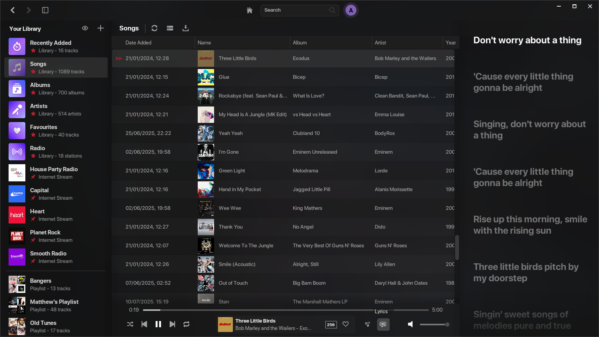Click the 'Dido' artist cell

(x=380, y=227)
